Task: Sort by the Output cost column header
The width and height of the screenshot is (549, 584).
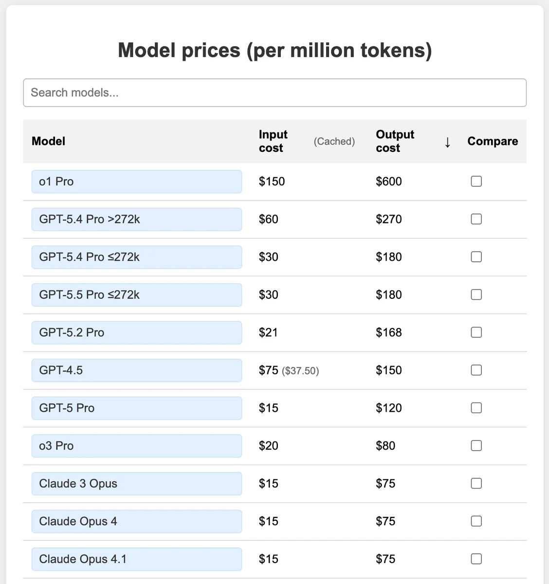Action: click(395, 141)
